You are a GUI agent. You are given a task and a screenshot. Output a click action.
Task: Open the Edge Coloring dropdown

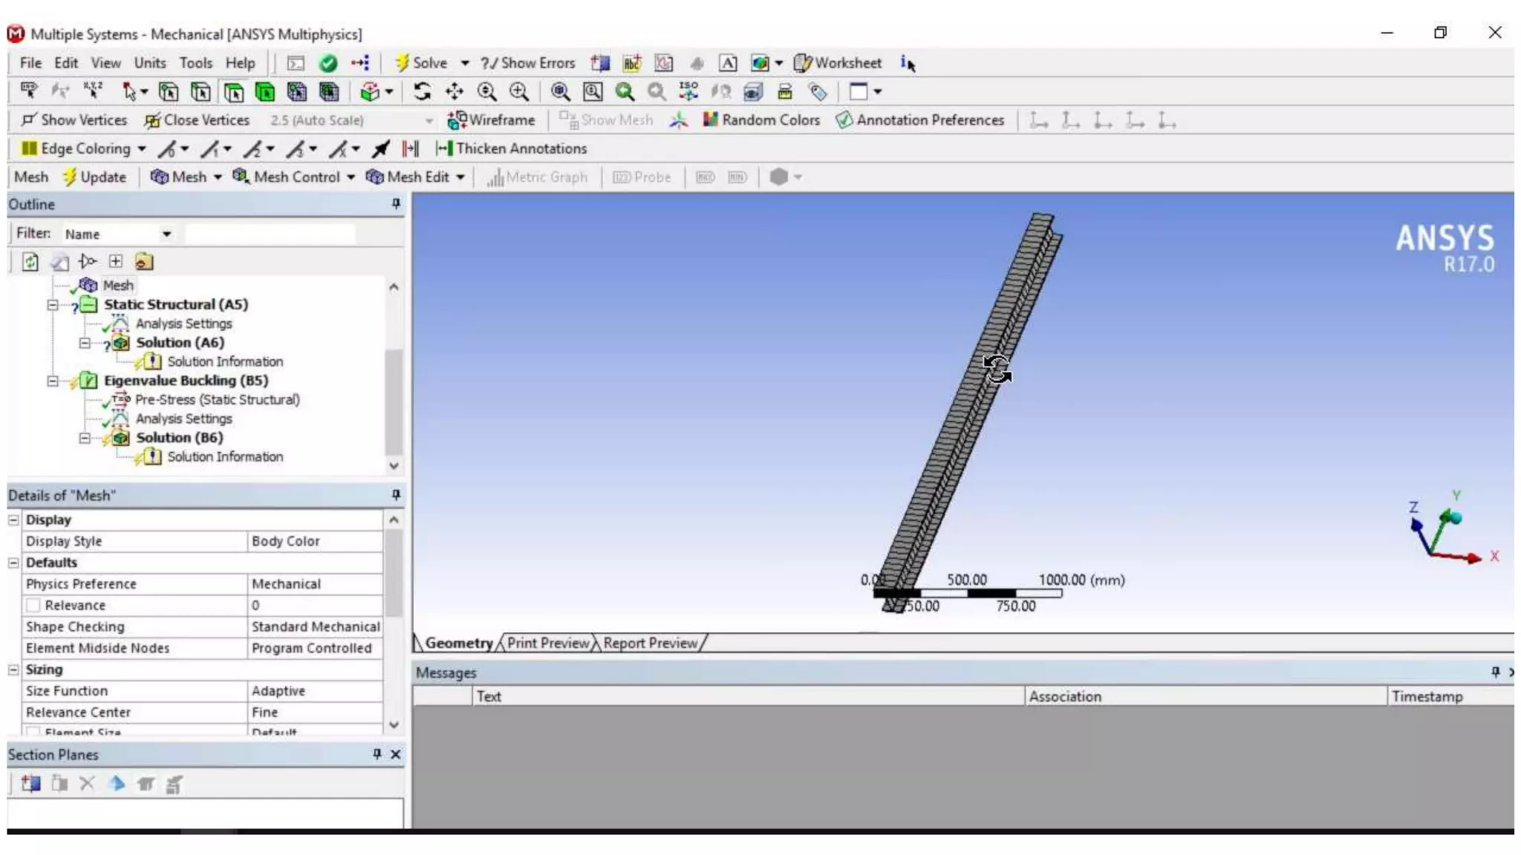pos(141,148)
